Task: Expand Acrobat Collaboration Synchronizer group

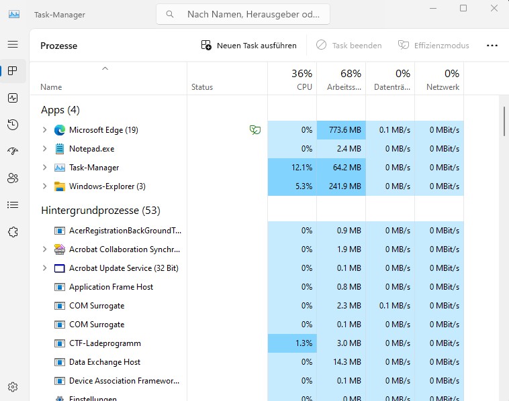Action: coord(45,249)
